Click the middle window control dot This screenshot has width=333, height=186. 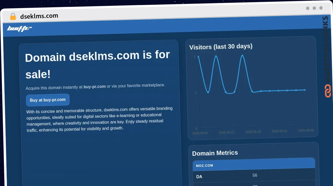pyautogui.click(x=314, y=8)
